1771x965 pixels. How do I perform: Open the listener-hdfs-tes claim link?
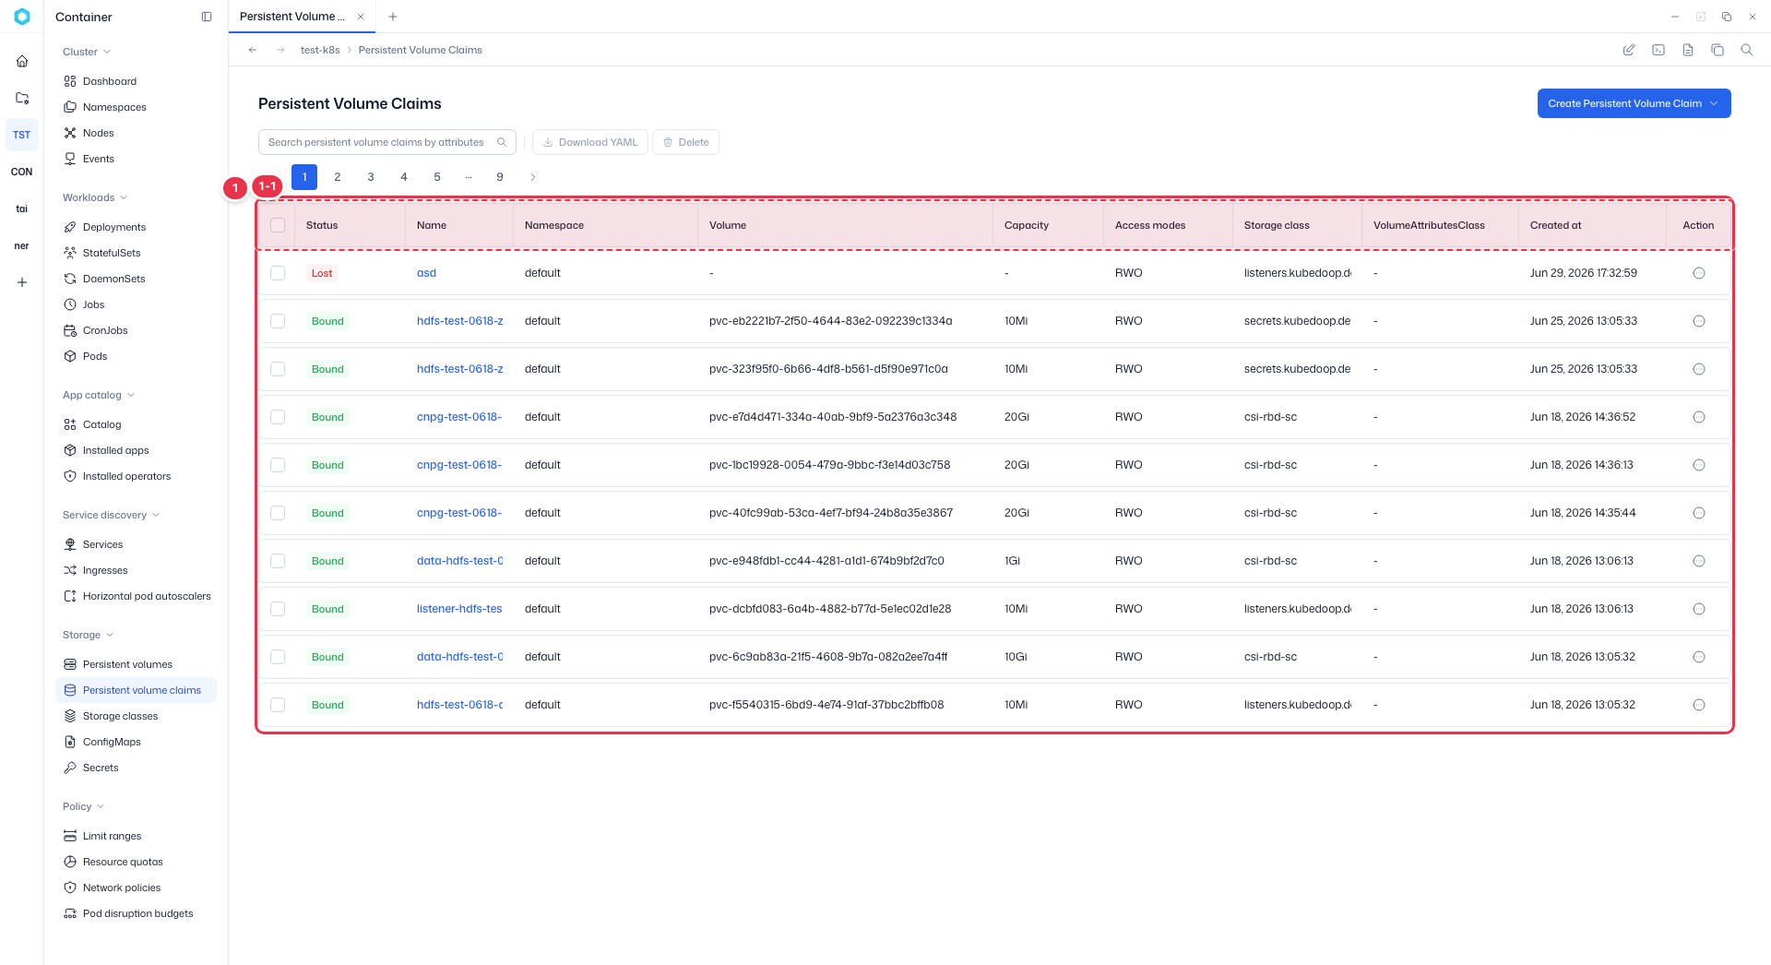point(459,609)
